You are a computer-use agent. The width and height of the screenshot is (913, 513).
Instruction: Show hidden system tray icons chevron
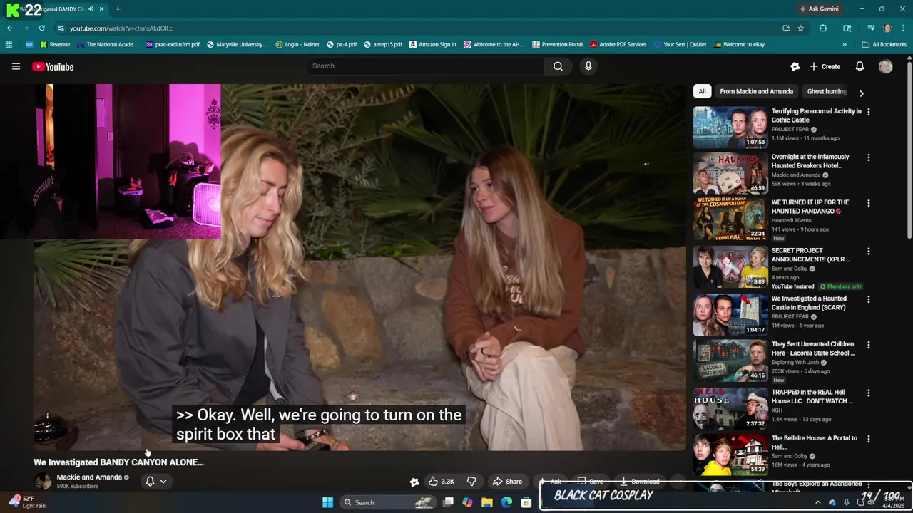(817, 502)
